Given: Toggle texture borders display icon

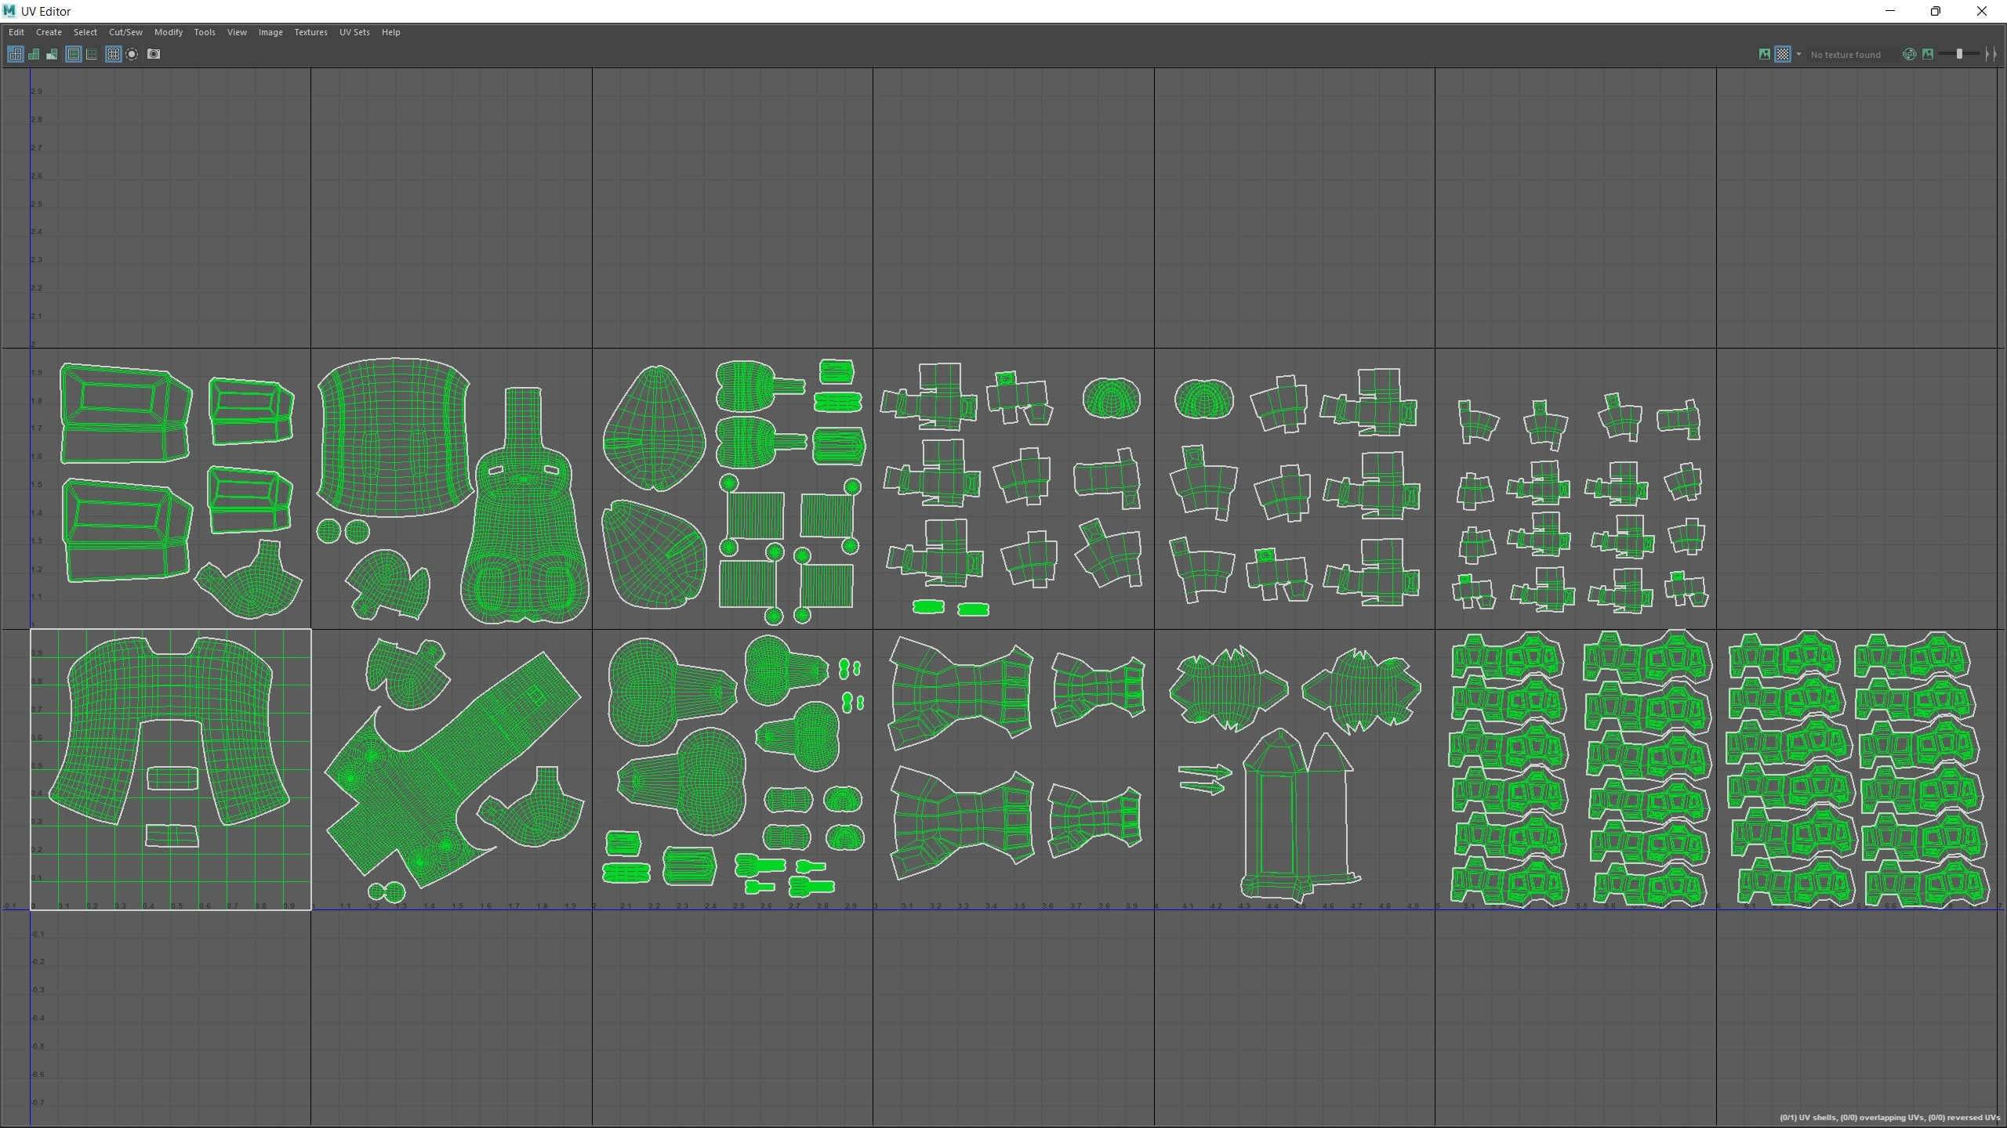Looking at the screenshot, I should point(74,54).
